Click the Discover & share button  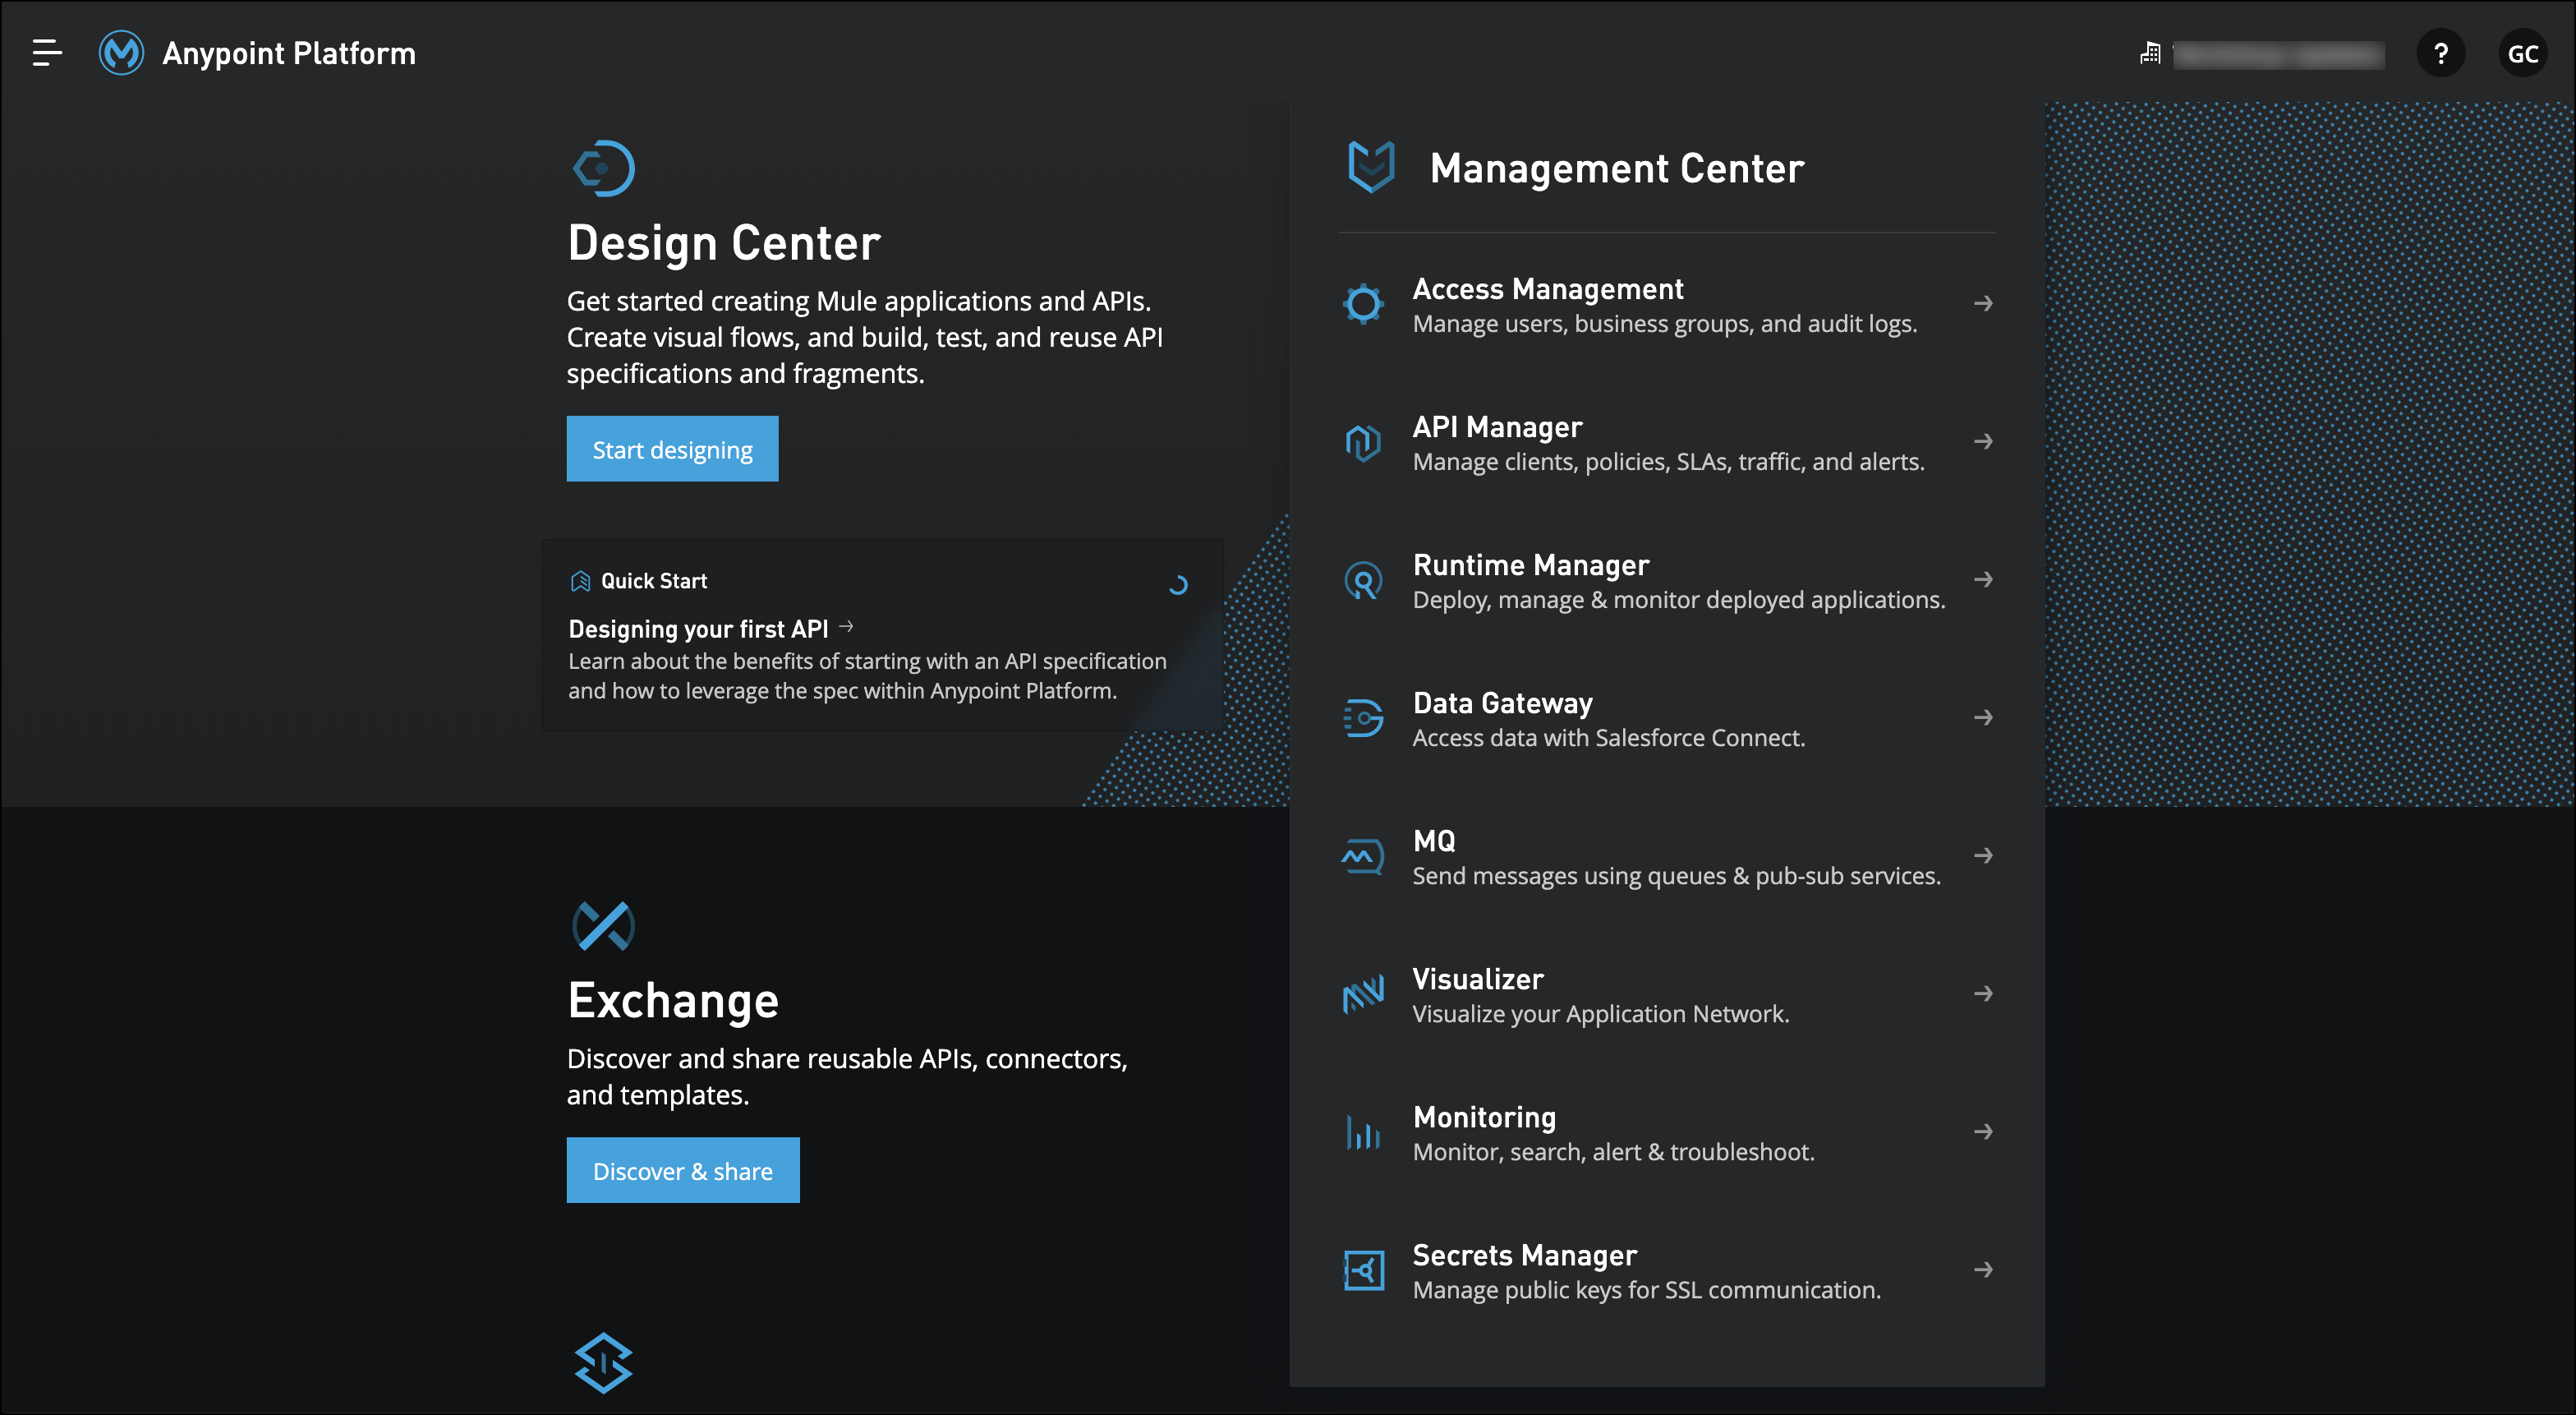(682, 1171)
